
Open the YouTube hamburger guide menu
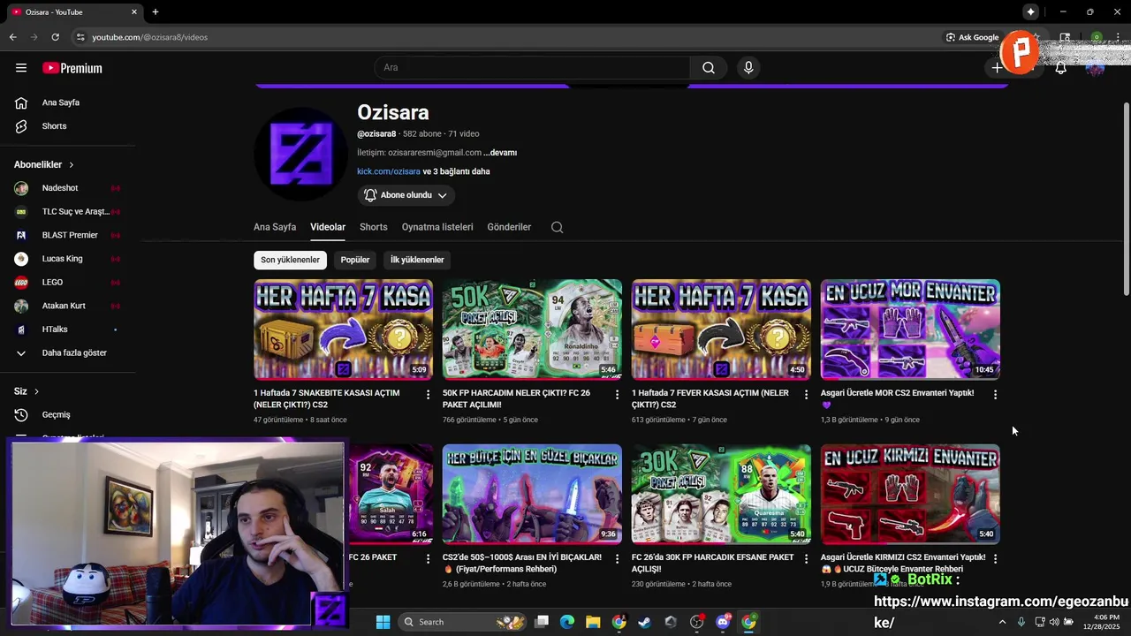click(x=21, y=68)
